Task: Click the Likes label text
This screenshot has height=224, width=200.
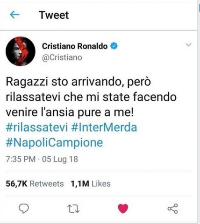Action: (101, 184)
